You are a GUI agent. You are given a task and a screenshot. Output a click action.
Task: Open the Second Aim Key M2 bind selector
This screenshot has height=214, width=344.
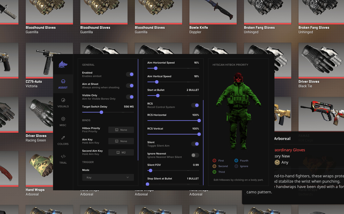pyautogui.click(x=121, y=152)
